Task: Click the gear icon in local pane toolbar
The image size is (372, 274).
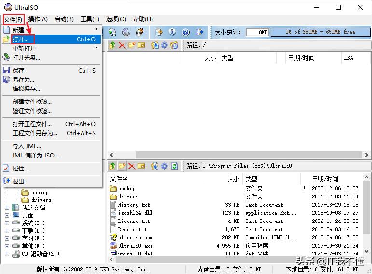Action: [165, 166]
